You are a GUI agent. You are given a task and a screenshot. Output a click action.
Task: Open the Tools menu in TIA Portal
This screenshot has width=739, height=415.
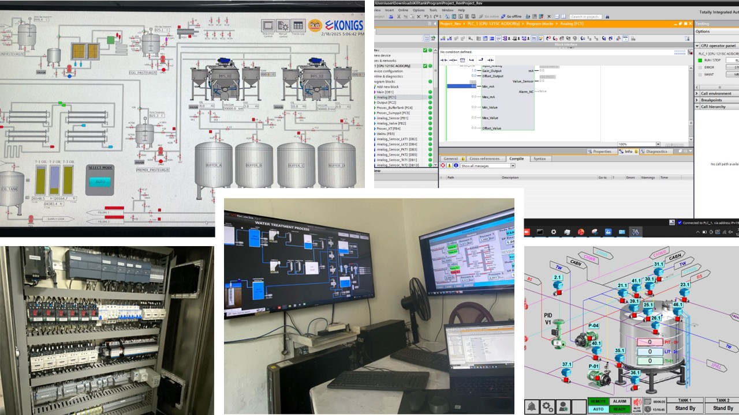coord(433,10)
